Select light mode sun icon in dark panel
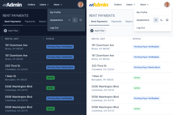 [x=69, y=20]
